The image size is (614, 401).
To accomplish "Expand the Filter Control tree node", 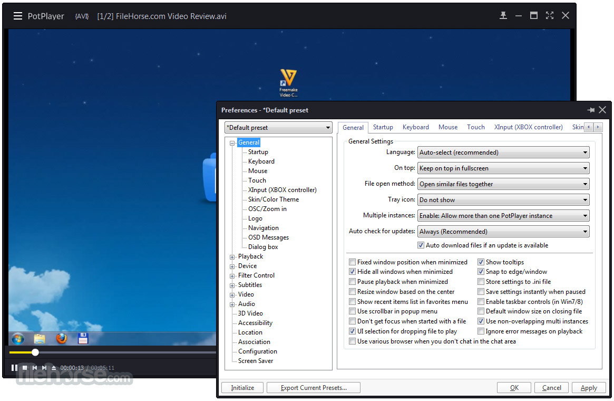I will 232,276.
